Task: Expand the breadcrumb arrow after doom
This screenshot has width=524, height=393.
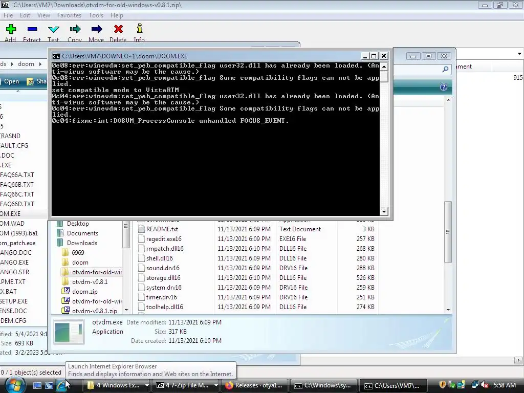Action: click(x=40, y=64)
